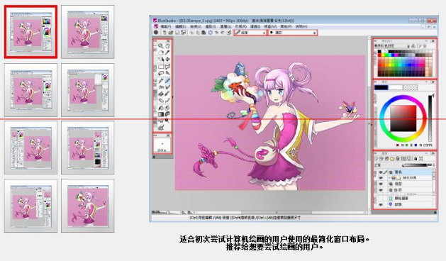The width and height of the screenshot is (446, 261).
Task: Select the highlighted blue Pencil tool
Action: pyautogui.click(x=167, y=81)
